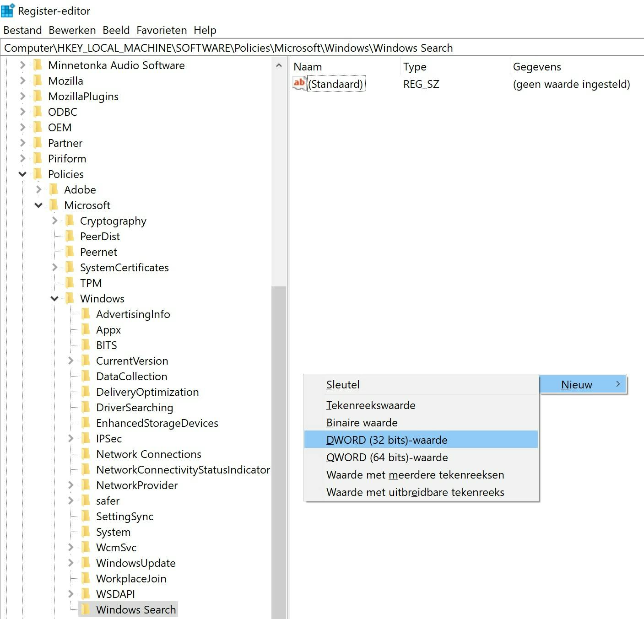Choose Waarde met meerdere tekenreeksen
644x619 pixels.
pos(421,474)
